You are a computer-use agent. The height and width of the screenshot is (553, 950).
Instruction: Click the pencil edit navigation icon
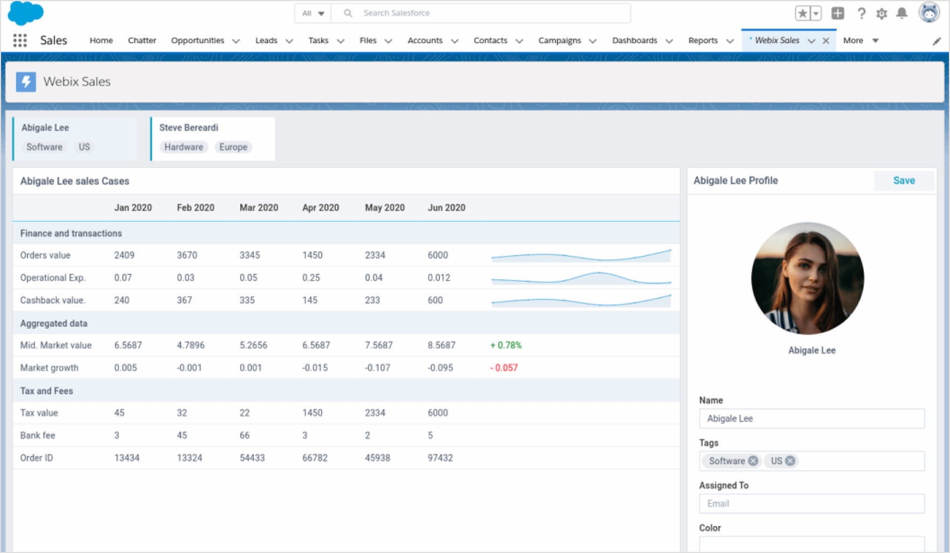tap(937, 41)
